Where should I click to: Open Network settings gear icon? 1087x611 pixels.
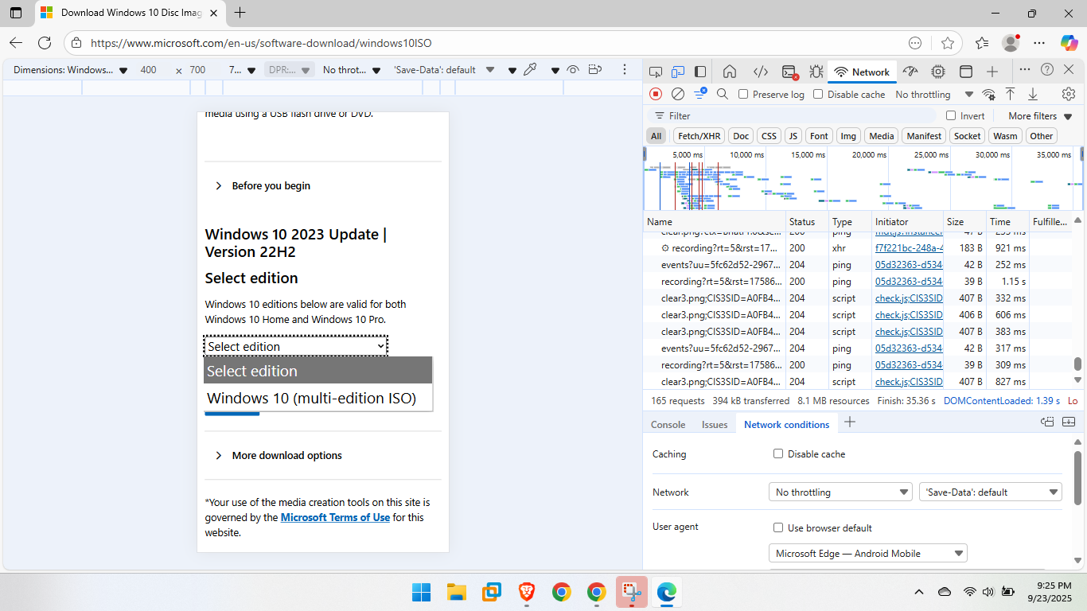tap(1069, 94)
